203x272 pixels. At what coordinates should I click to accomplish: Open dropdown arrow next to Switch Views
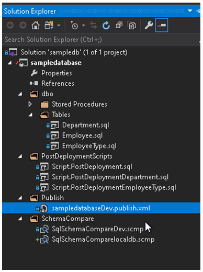point(59,26)
